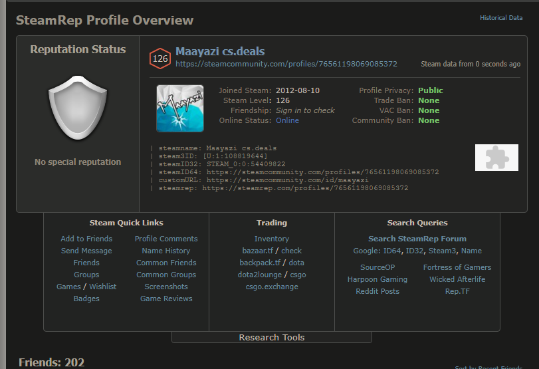The image size is (539, 369).
Task: Click the Trade Ban None value
Action: 429,100
